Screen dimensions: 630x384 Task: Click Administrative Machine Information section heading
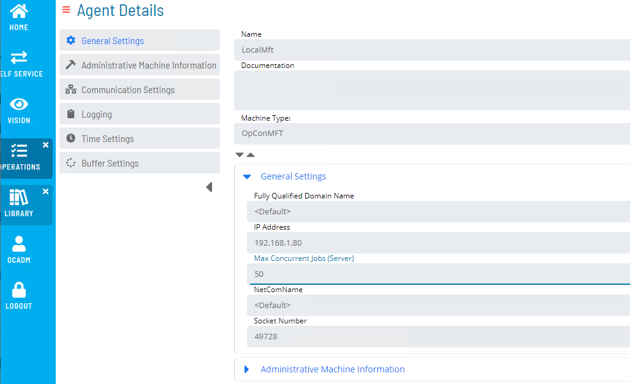click(x=333, y=369)
